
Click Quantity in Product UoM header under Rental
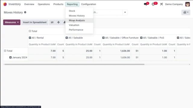(42, 44)
